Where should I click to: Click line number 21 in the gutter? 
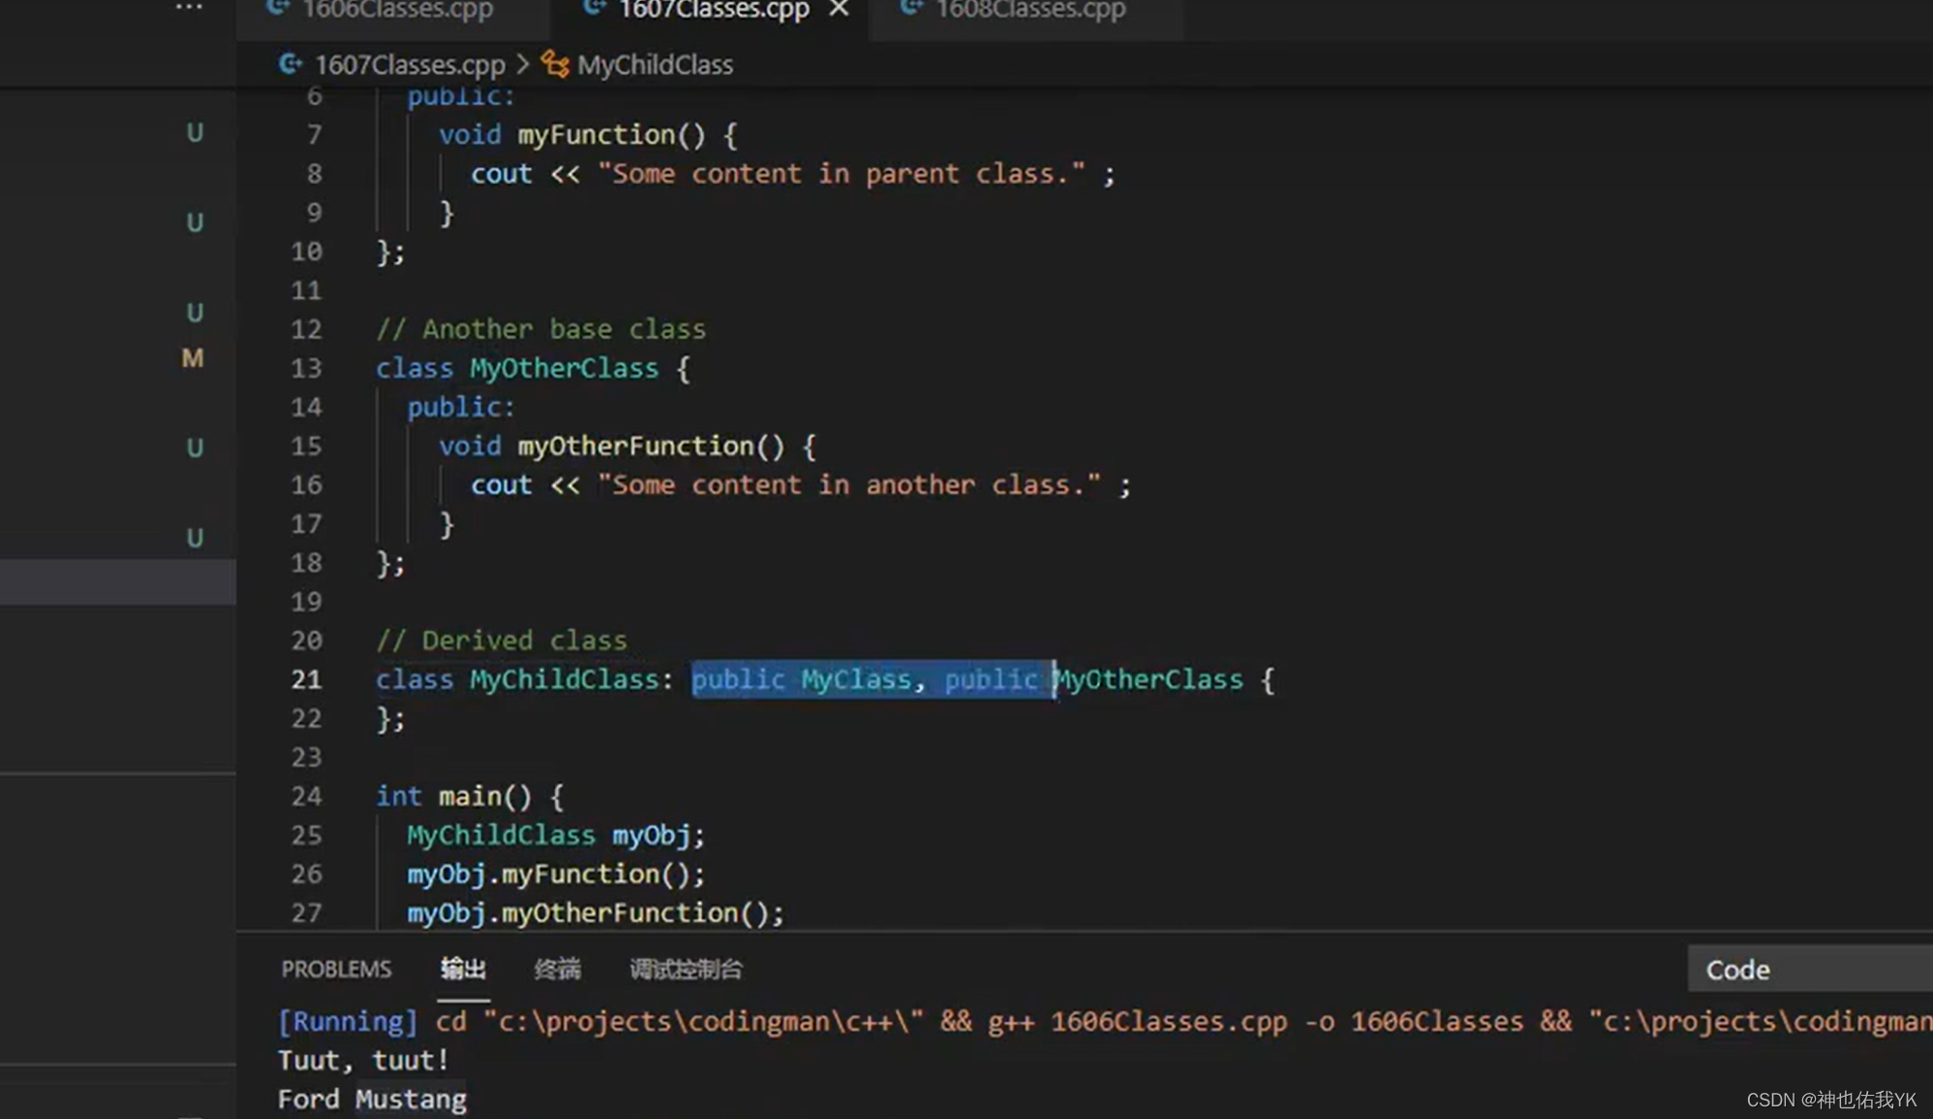click(x=306, y=680)
